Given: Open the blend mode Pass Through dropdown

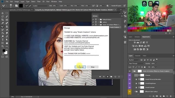Looking at the screenshot, I should click(x=136, y=63).
